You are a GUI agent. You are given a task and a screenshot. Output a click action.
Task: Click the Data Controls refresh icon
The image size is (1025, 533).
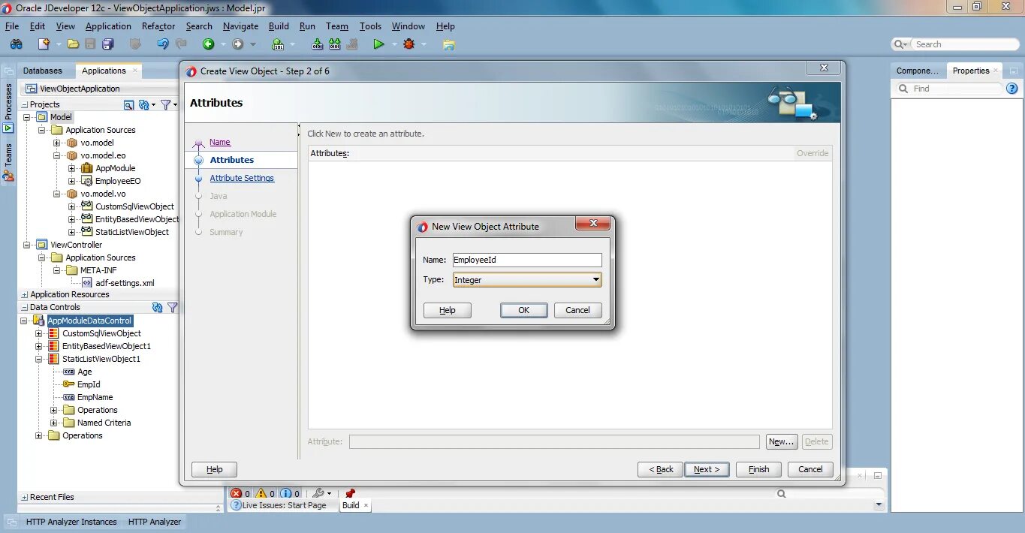pyautogui.click(x=157, y=307)
